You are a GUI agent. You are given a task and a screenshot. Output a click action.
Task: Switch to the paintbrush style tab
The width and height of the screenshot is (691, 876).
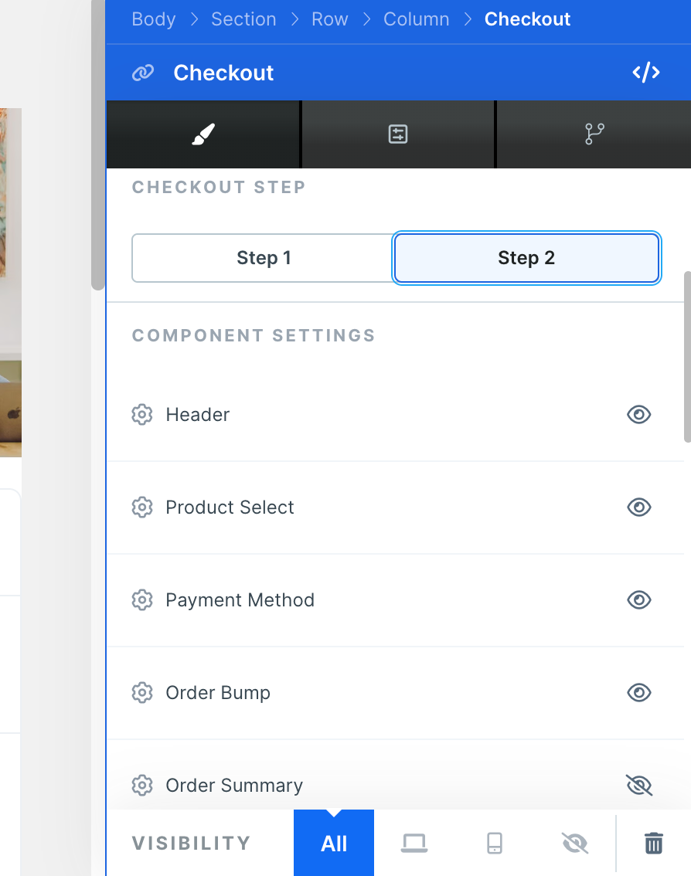(203, 134)
